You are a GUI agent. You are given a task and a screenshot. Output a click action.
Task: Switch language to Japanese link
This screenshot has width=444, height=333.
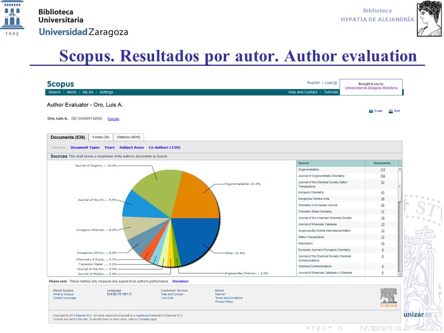pyautogui.click(x=119, y=294)
